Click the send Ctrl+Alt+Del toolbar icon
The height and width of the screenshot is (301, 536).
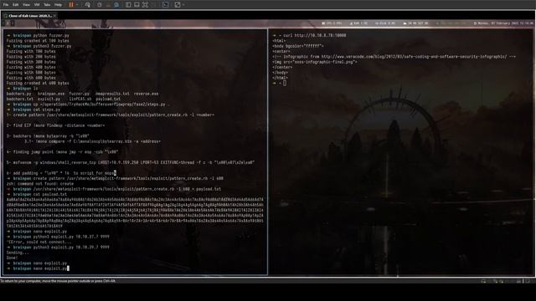[87, 5]
